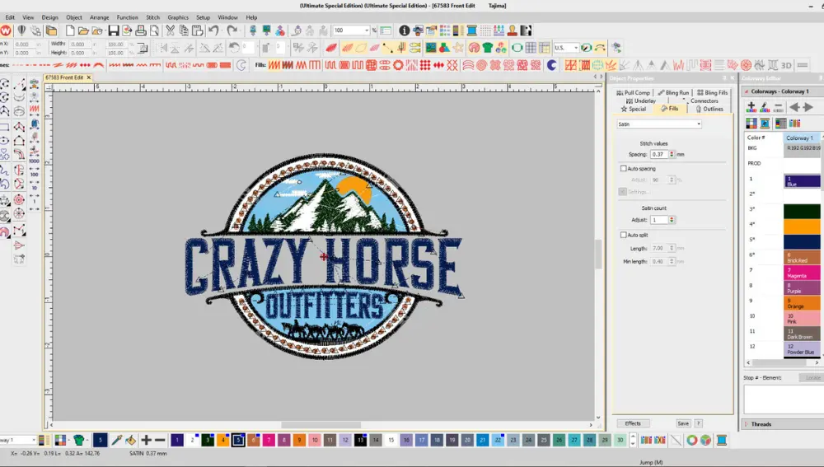The height and width of the screenshot is (467, 824).
Task: Close the 67583 Front Edit document tab
Action: (89, 77)
